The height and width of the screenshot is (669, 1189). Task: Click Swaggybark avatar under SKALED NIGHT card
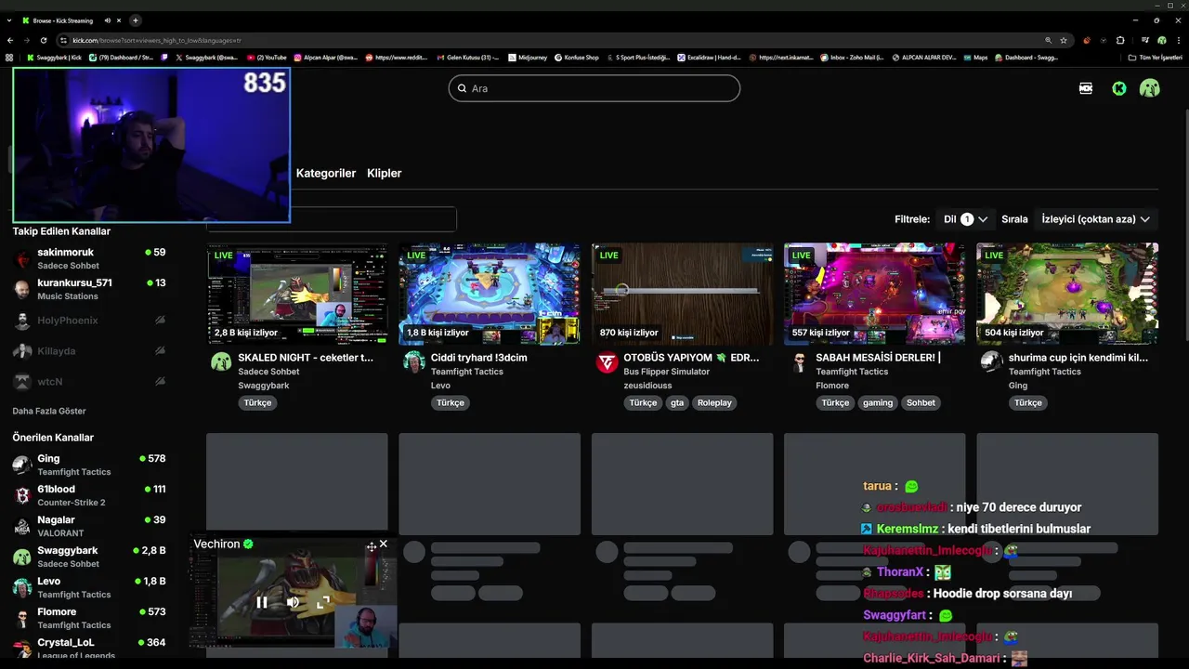tap(221, 362)
